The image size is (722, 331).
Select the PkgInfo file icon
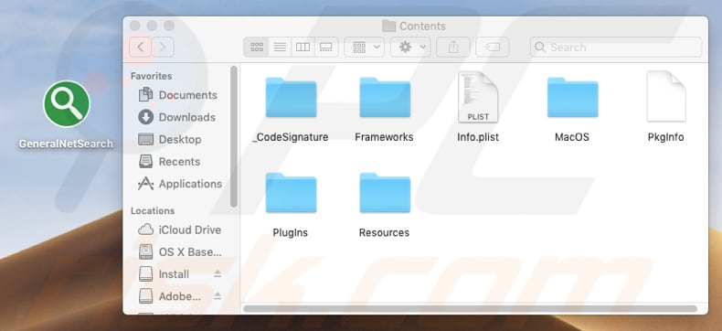[666, 96]
